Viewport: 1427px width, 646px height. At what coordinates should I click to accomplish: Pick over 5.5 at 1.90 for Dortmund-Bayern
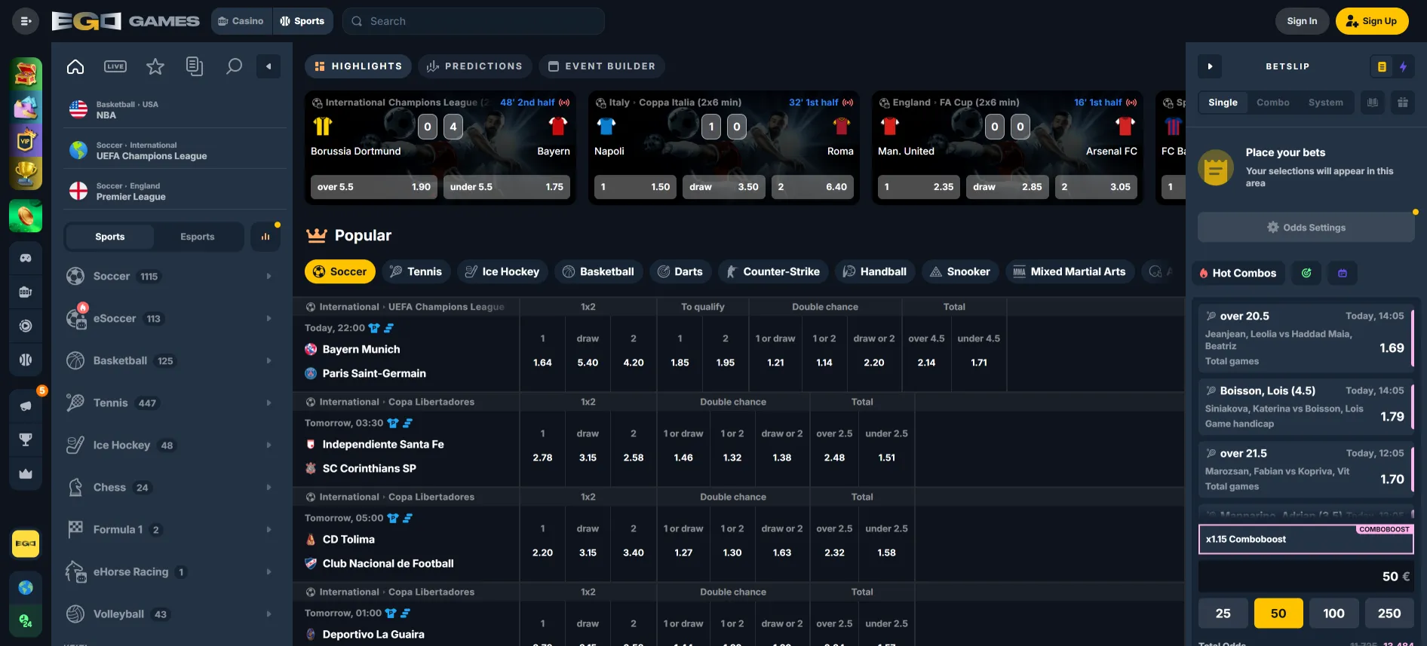[374, 187]
